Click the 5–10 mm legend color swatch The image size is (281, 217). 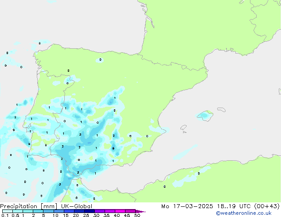point(48,211)
